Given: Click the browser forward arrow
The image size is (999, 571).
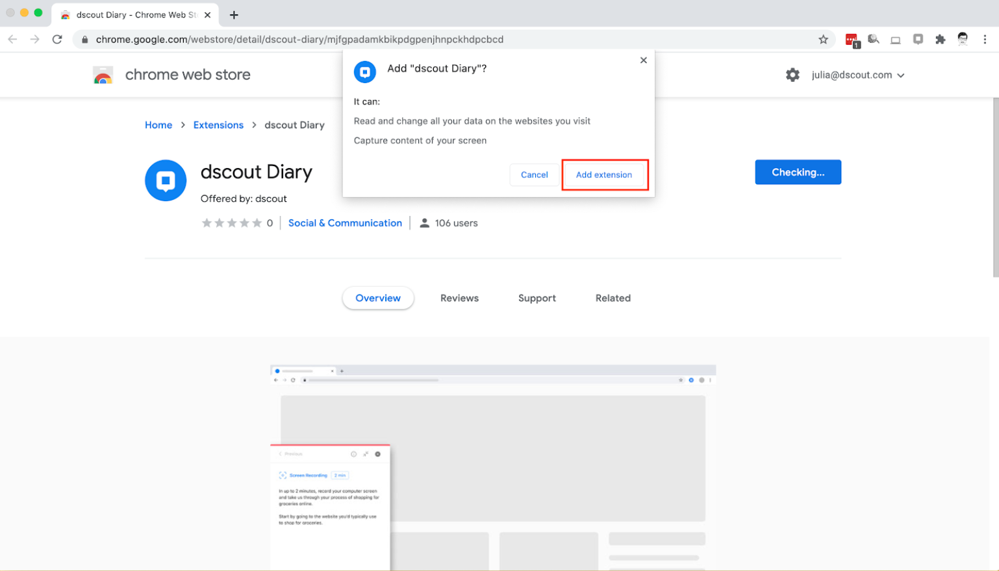Looking at the screenshot, I should coord(34,40).
